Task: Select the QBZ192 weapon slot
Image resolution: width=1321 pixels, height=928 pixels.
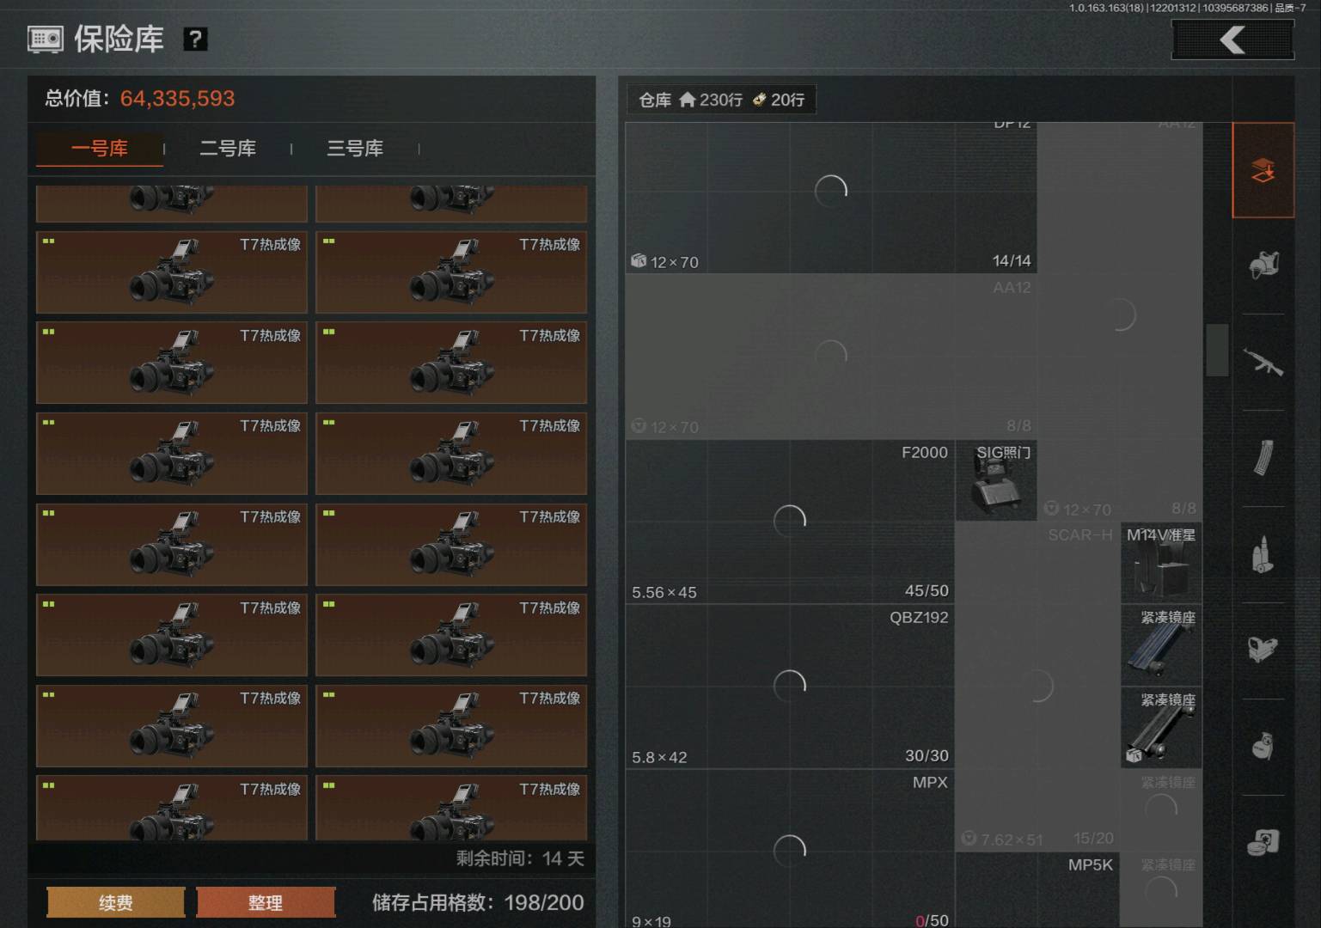Action: (x=790, y=687)
